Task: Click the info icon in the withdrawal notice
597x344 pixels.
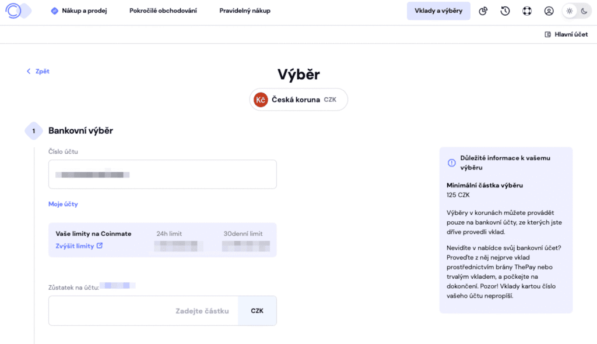Action: point(451,163)
